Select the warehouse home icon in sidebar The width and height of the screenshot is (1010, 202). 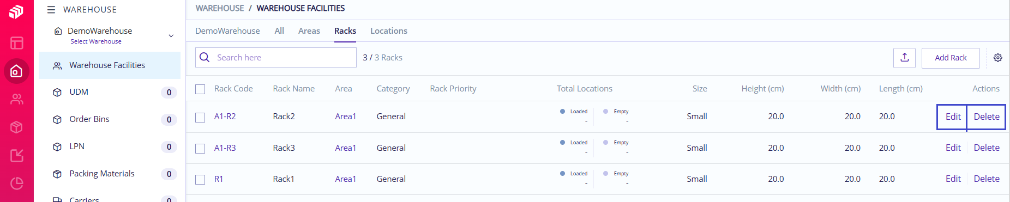[x=17, y=71]
